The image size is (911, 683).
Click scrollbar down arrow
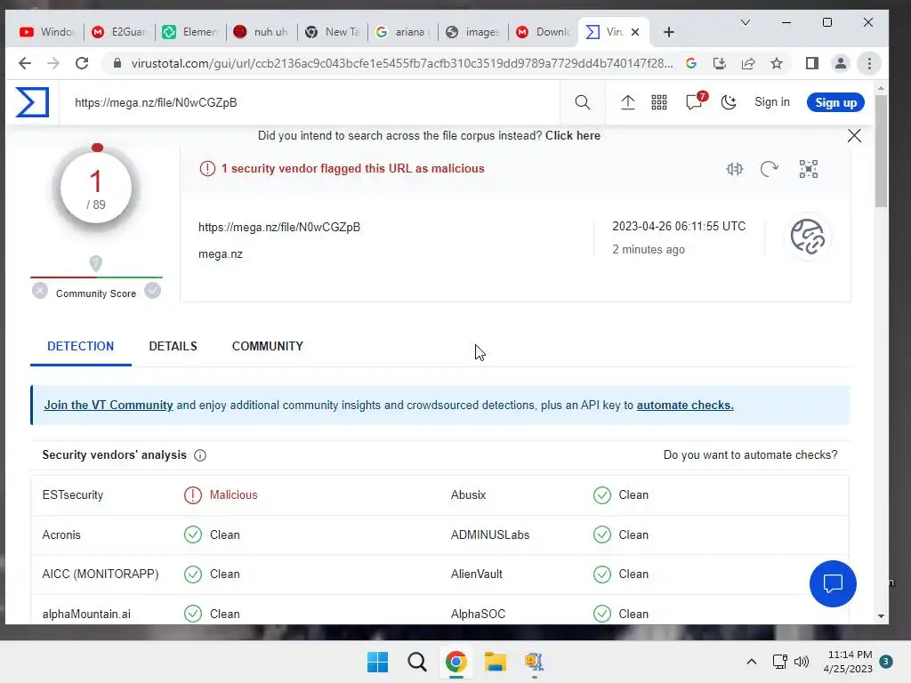pos(881,615)
